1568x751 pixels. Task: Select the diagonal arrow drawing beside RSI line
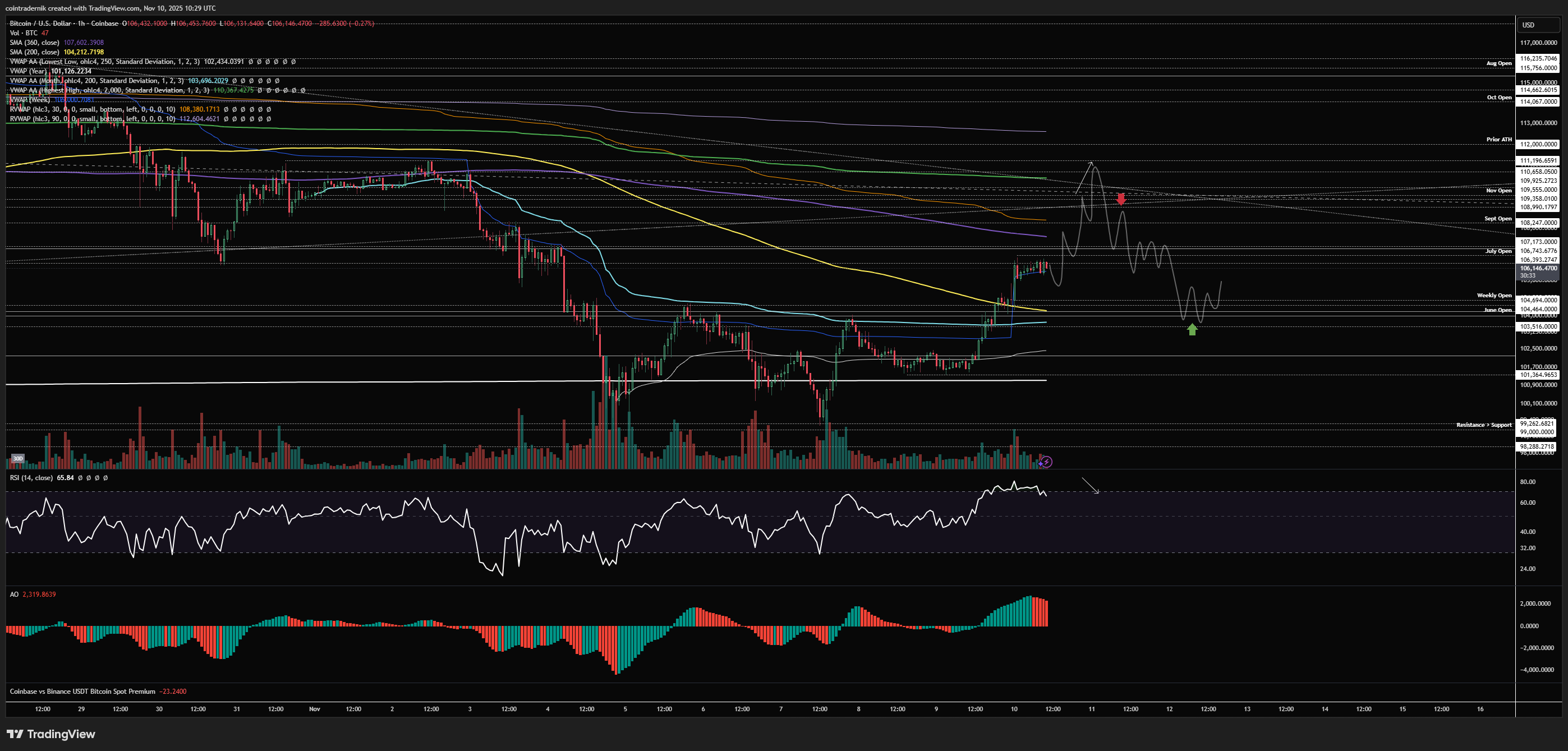1090,486
